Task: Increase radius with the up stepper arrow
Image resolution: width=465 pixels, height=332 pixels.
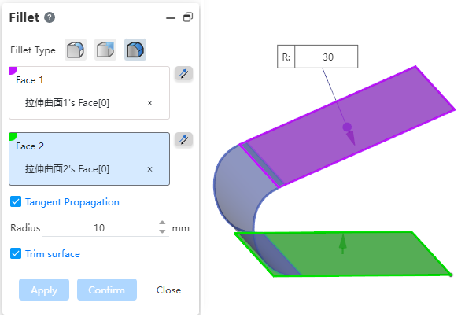Action: 162,223
